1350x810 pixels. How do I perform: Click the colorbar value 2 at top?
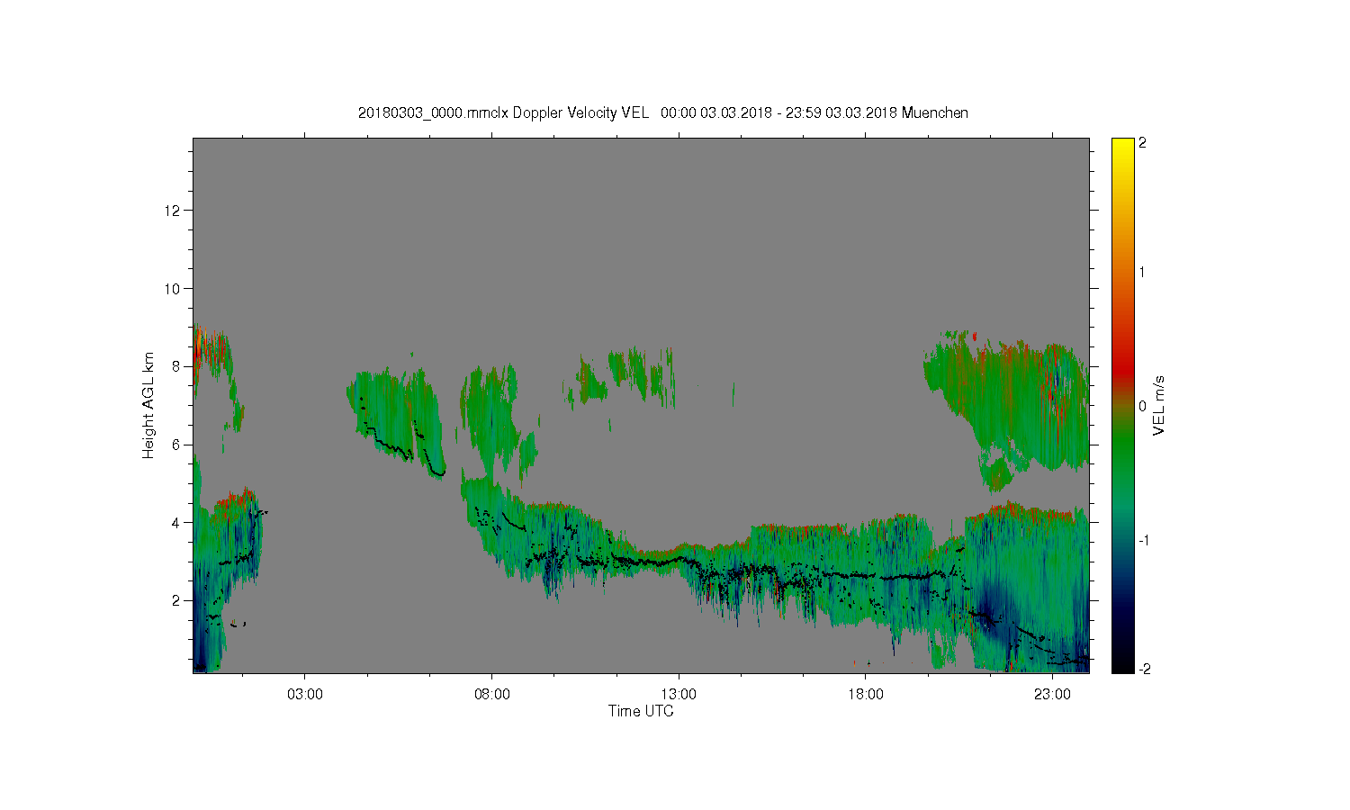[1143, 143]
